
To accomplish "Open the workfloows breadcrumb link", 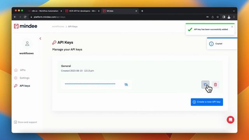I will pyautogui.click(x=58, y=26).
